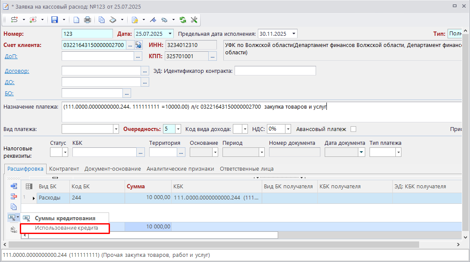Open the Документ-основание tab
This screenshot has width=470, height=262.
tap(113, 169)
